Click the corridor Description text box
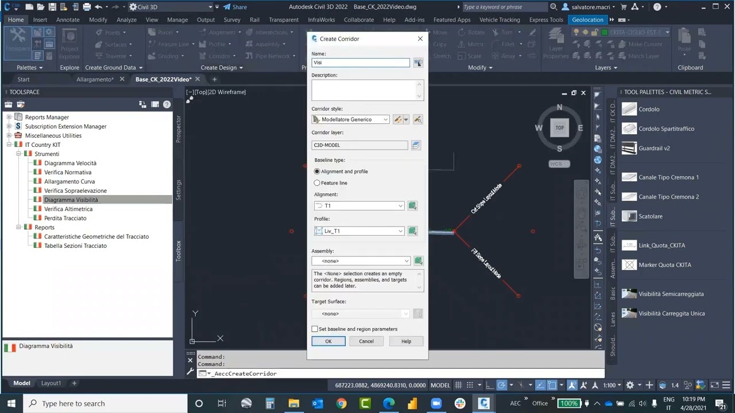 367,90
